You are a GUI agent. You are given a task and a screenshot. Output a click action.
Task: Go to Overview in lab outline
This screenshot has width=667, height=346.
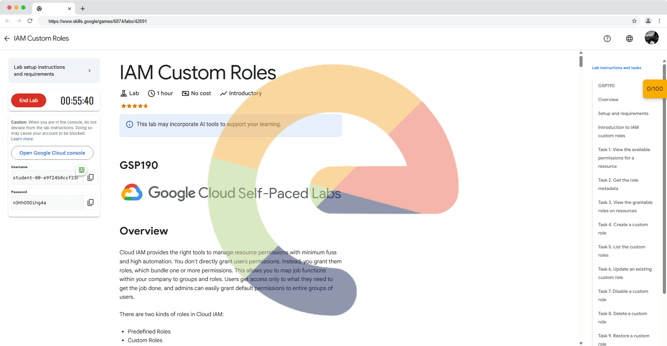pos(608,100)
